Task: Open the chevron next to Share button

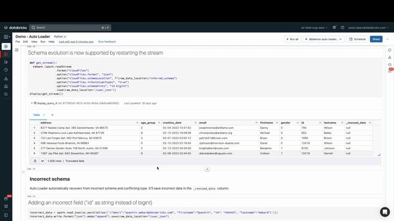Action: [387, 39]
